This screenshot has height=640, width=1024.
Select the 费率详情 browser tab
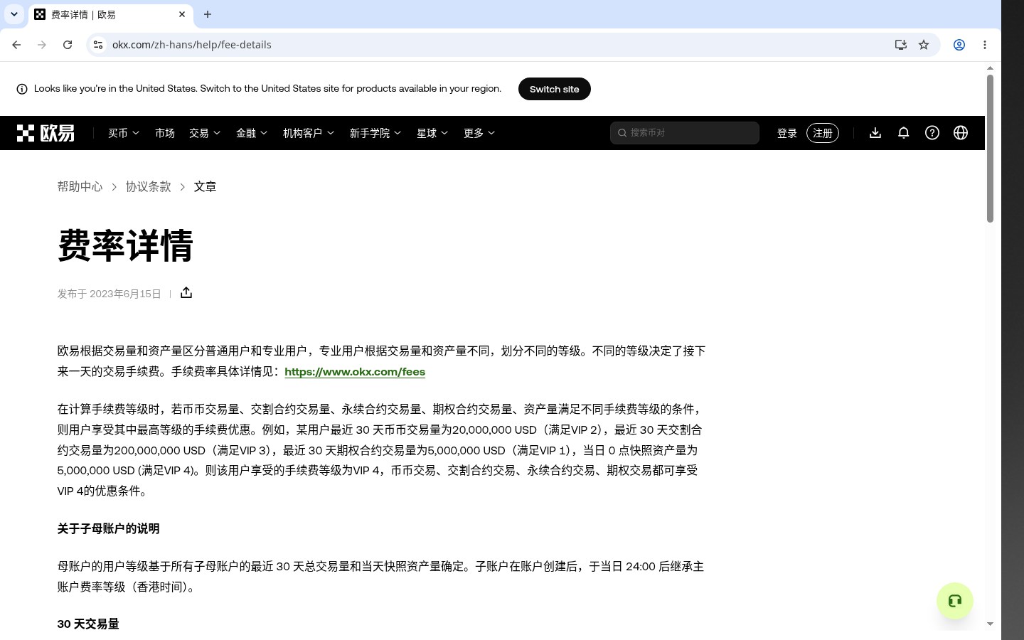tap(110, 14)
